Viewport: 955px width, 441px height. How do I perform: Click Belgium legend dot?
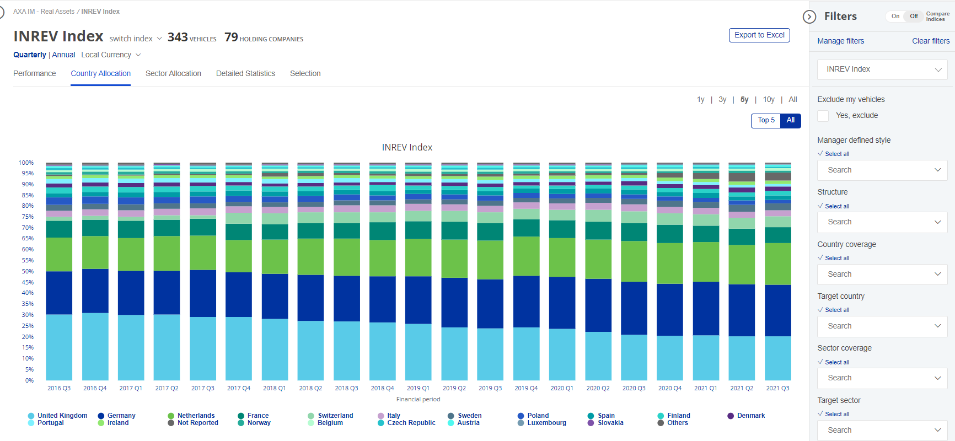tap(311, 423)
